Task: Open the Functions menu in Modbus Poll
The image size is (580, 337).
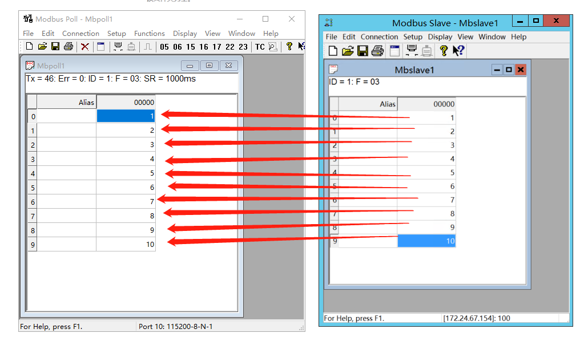Action: click(x=149, y=34)
